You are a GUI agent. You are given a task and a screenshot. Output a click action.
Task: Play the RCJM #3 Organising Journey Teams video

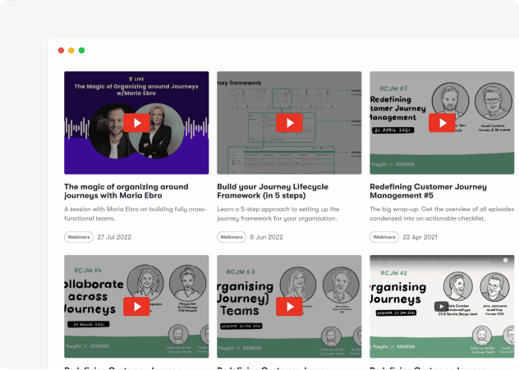point(289,307)
